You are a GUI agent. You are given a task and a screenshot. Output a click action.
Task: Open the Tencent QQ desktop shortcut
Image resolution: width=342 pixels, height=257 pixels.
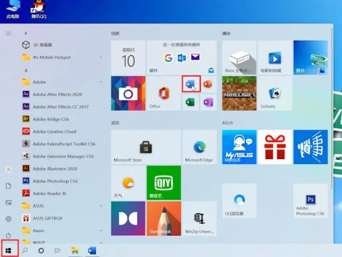point(38,9)
